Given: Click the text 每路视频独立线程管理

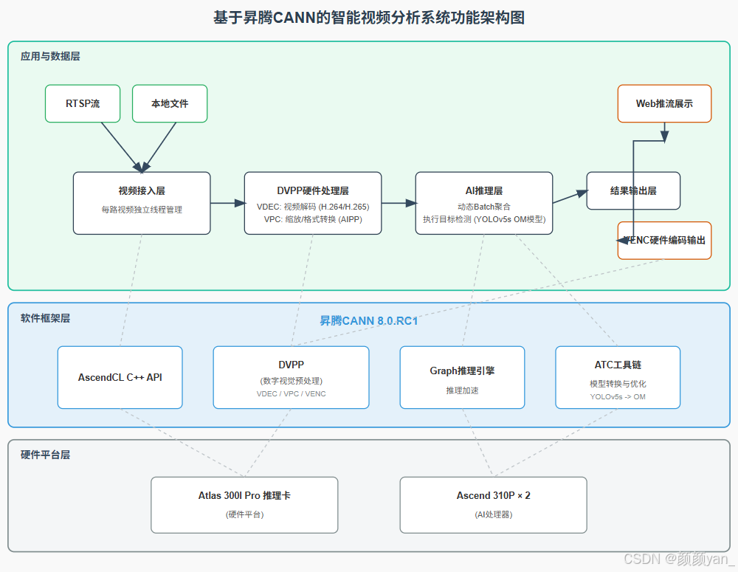Looking at the screenshot, I should click(x=142, y=210).
